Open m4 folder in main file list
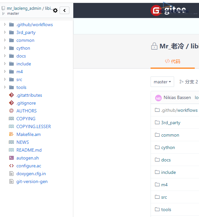199x217 pixels. pos(164,185)
